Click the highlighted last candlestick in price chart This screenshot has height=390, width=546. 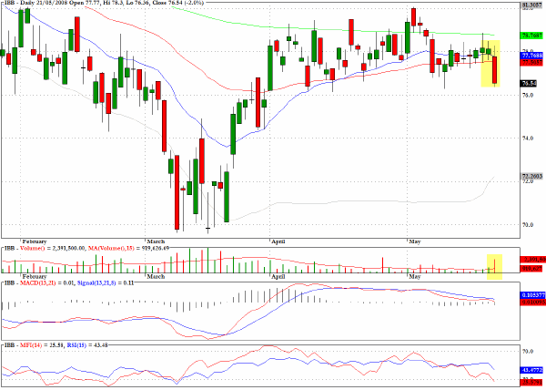pos(494,69)
